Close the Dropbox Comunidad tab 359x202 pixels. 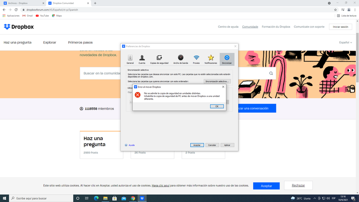point(88,3)
